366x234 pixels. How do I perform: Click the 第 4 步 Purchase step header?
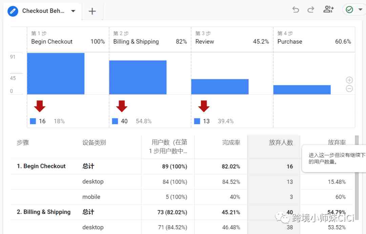click(314, 39)
